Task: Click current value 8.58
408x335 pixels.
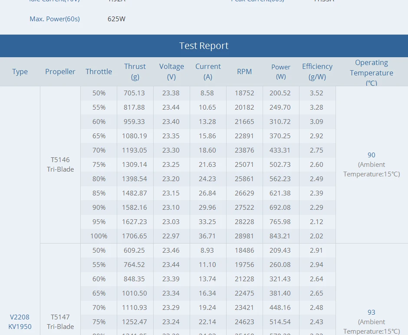Action: tap(207, 93)
